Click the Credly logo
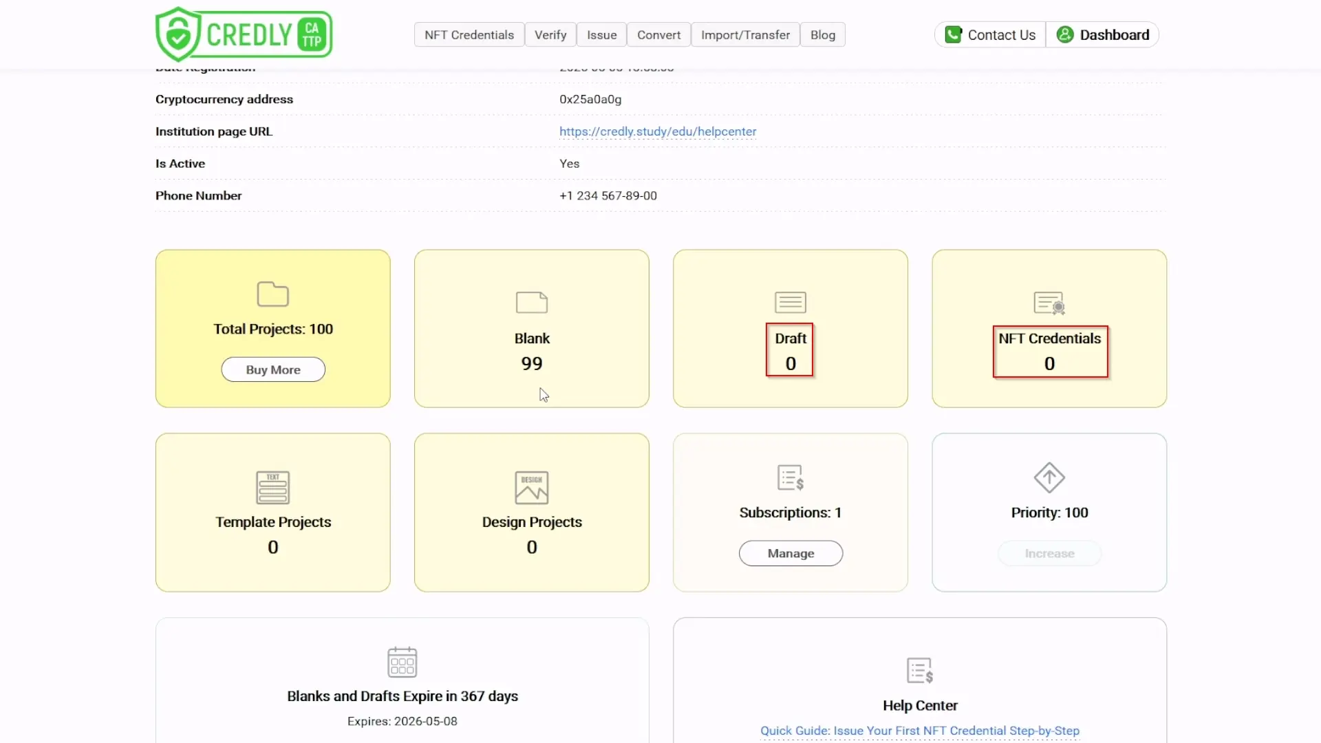The width and height of the screenshot is (1321, 743). (x=244, y=34)
